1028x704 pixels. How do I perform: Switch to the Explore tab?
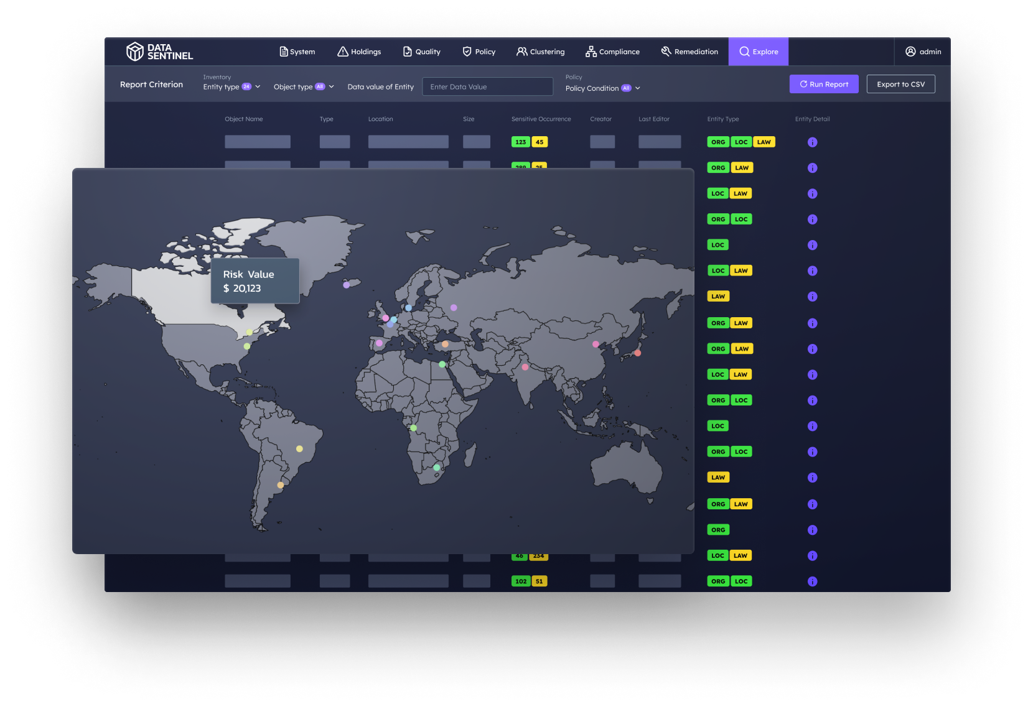tap(758, 52)
